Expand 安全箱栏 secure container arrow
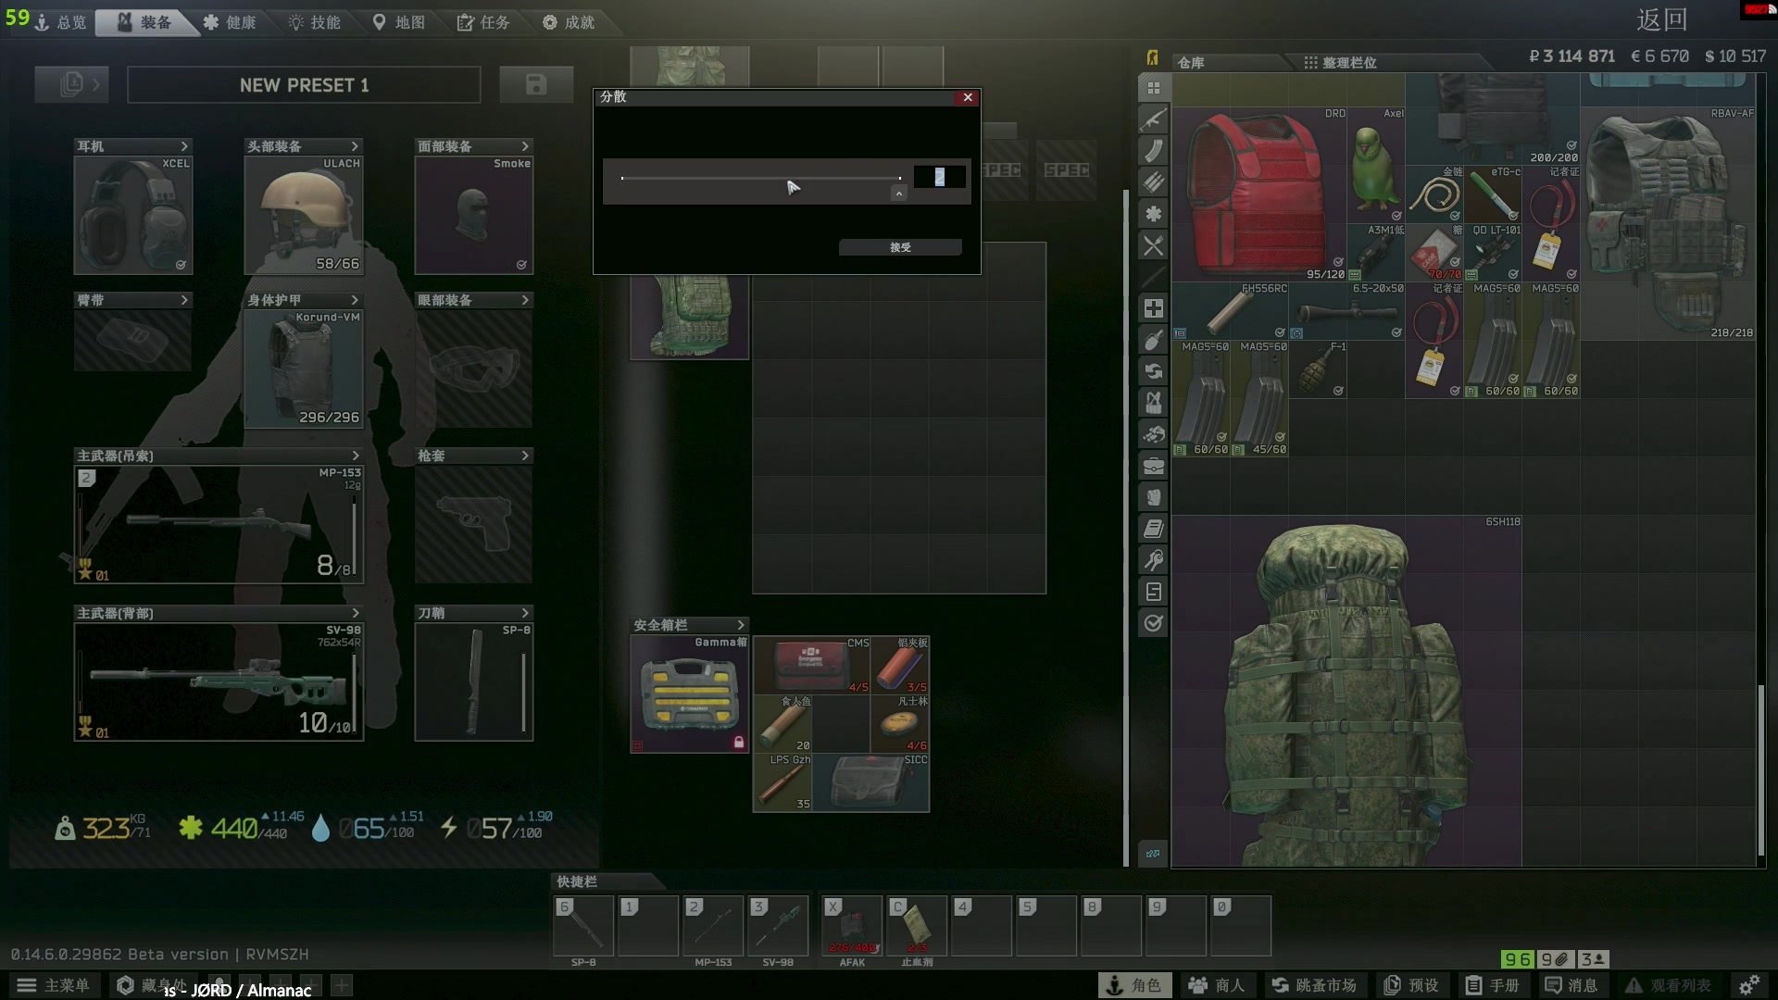 (x=740, y=625)
